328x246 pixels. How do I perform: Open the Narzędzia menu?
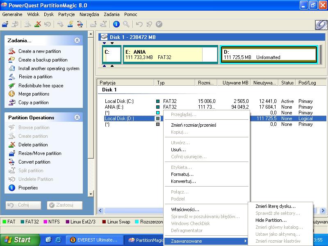tap(89, 14)
